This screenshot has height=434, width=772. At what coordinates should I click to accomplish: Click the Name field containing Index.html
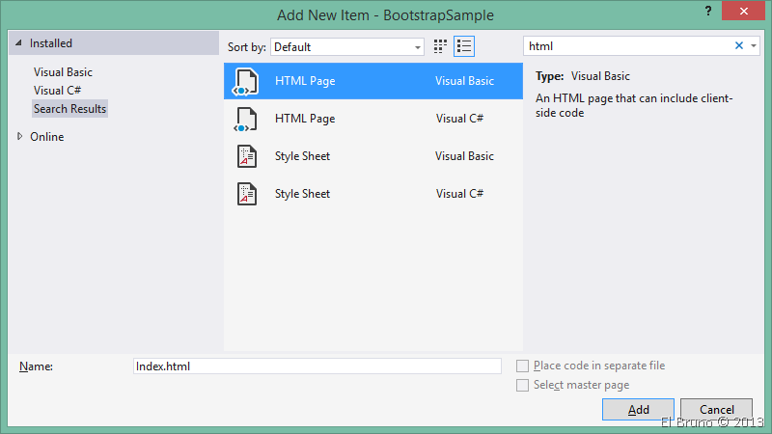(x=317, y=366)
